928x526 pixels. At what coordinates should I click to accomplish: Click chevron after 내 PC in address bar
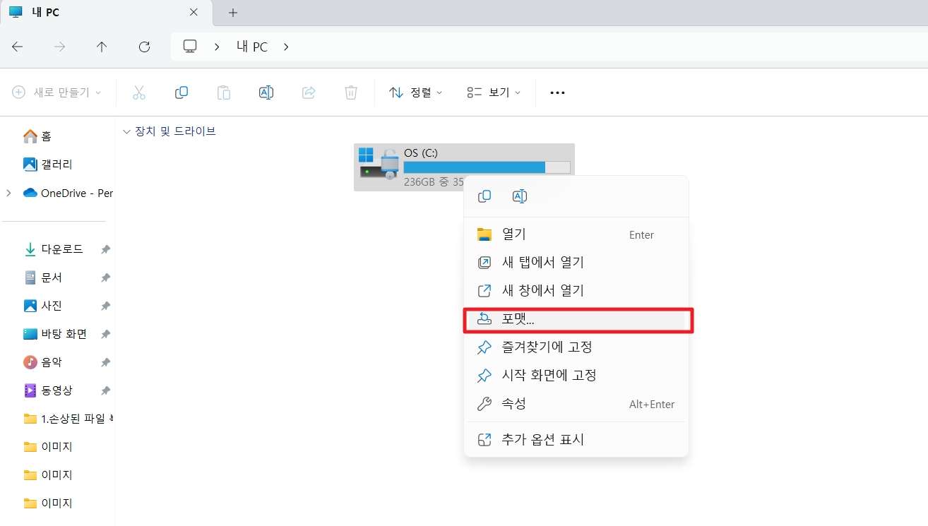286,47
